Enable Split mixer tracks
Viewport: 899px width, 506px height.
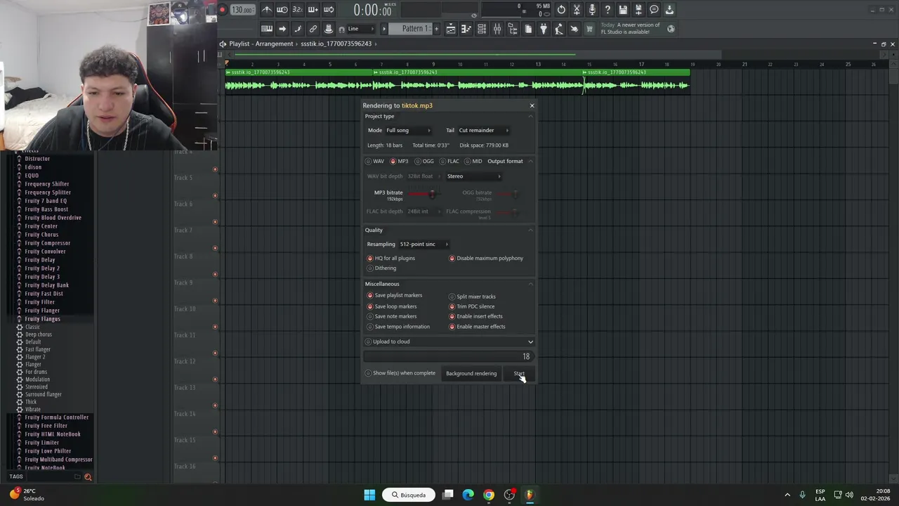(x=473, y=297)
